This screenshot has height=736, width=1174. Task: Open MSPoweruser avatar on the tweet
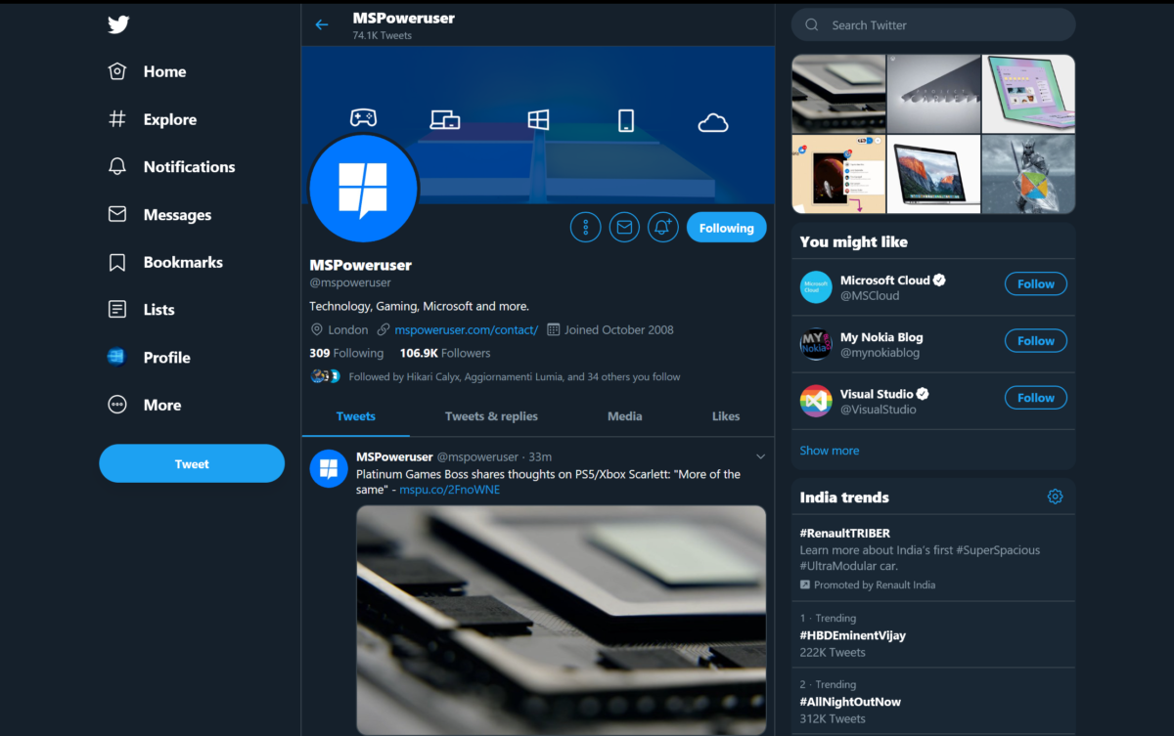click(x=329, y=468)
